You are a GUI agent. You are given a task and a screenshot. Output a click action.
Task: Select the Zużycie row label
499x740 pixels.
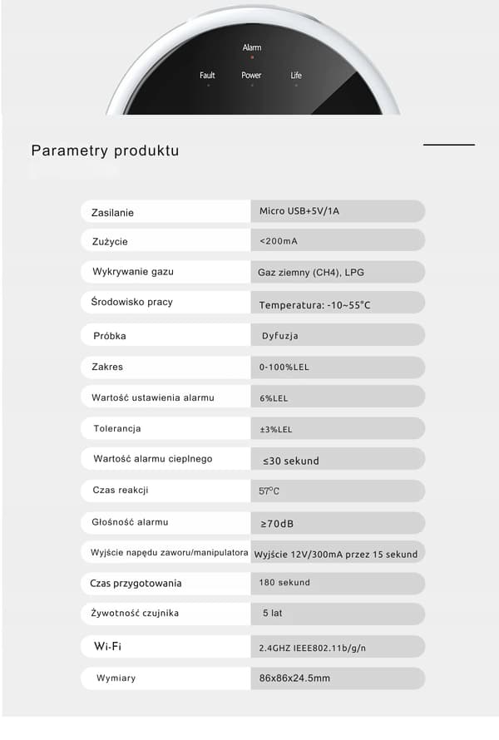[x=110, y=242]
